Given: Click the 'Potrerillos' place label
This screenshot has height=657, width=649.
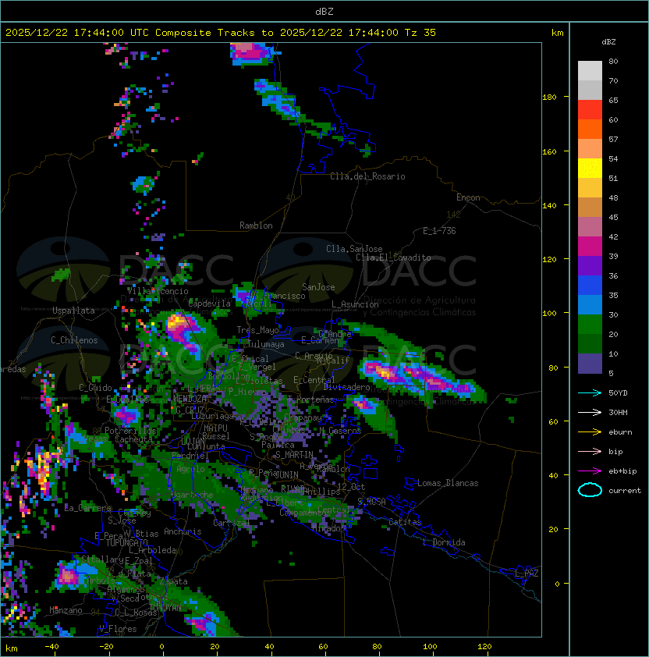Looking at the screenshot, I should [x=130, y=431].
